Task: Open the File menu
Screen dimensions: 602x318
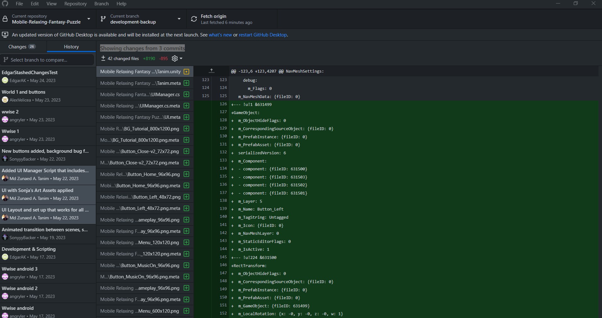Action: tap(19, 4)
